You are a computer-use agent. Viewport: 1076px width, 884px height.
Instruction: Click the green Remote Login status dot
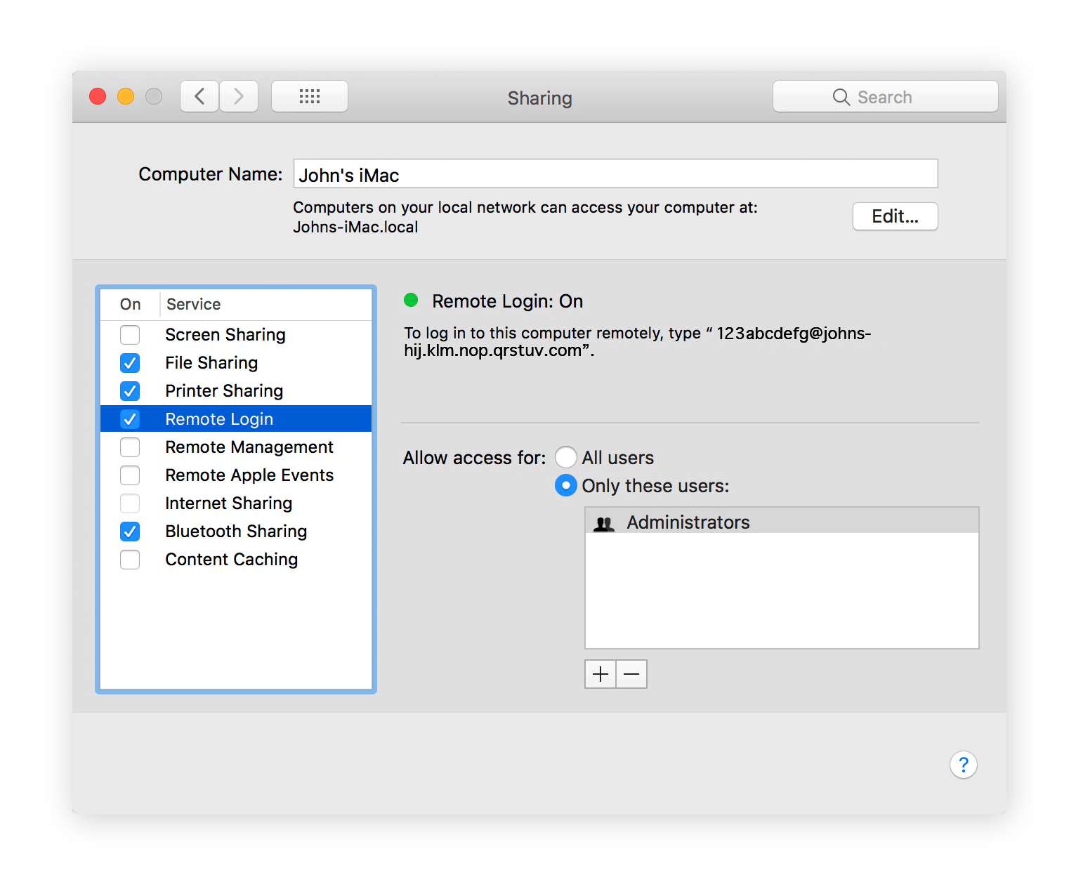tap(412, 301)
